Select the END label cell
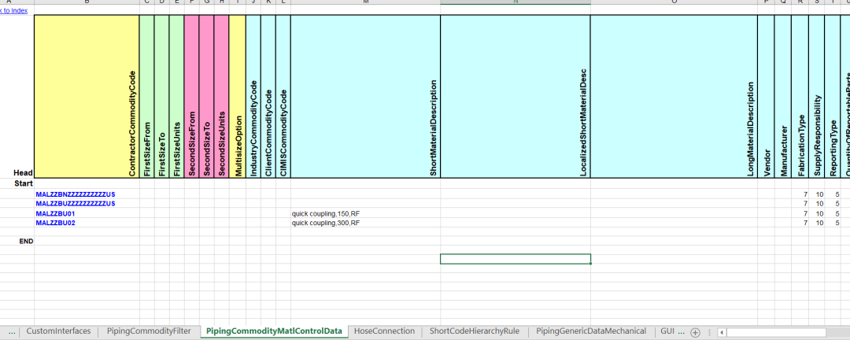The width and height of the screenshot is (850, 340). (17, 242)
